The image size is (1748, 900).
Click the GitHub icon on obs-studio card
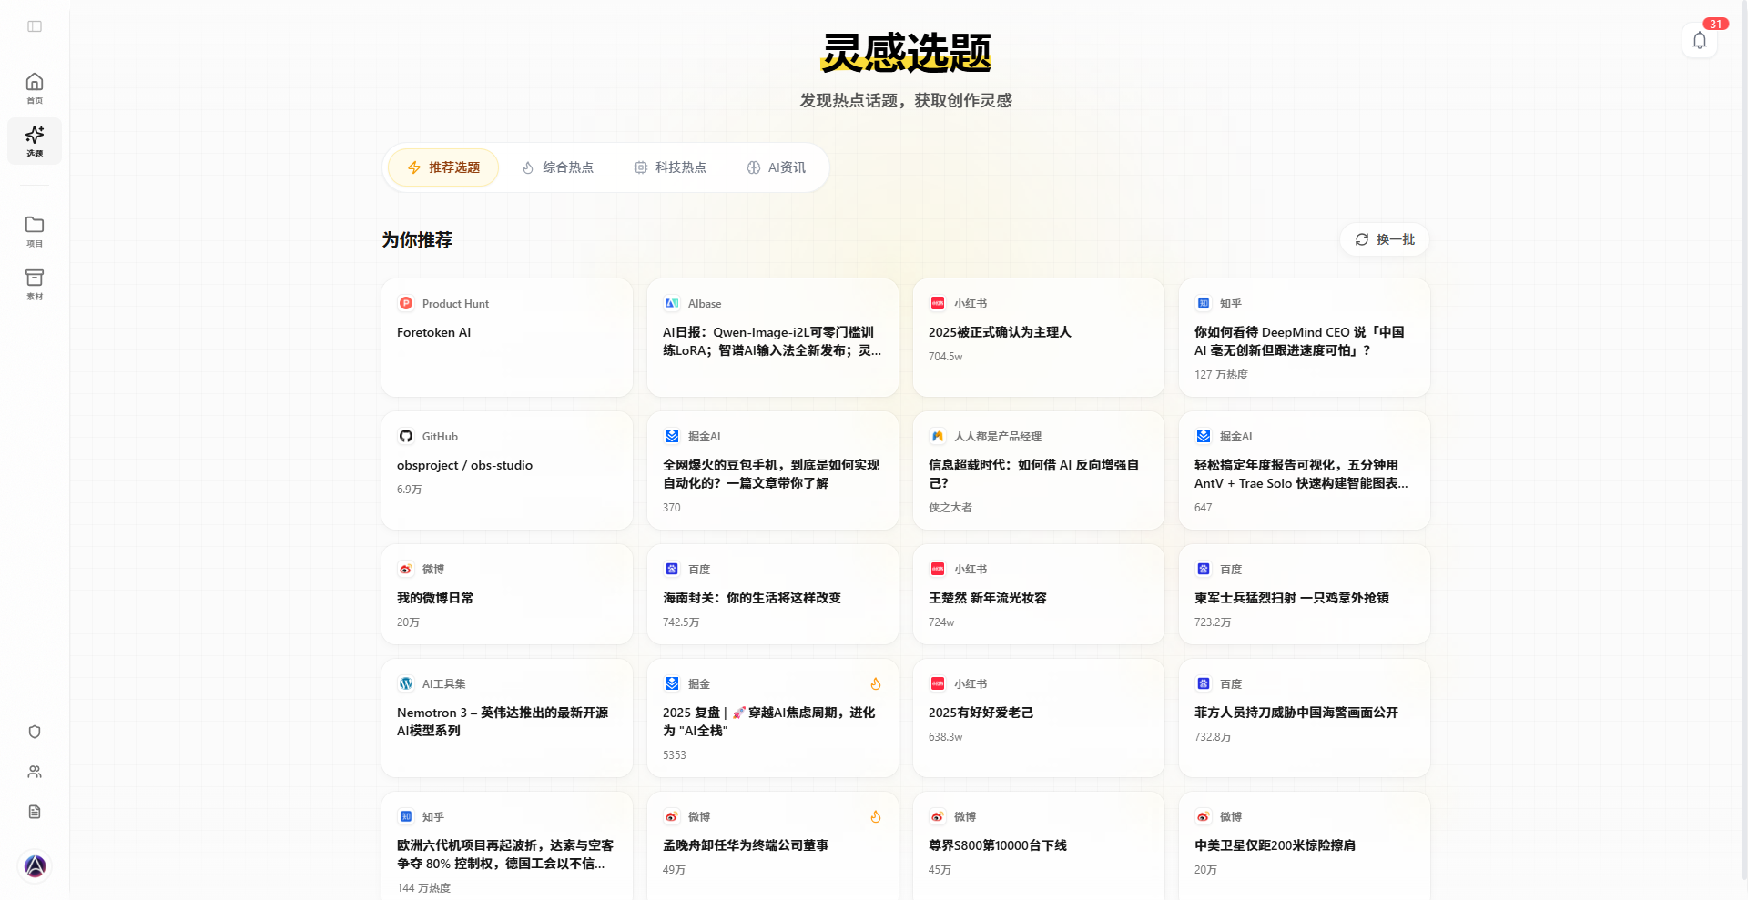tap(405, 436)
